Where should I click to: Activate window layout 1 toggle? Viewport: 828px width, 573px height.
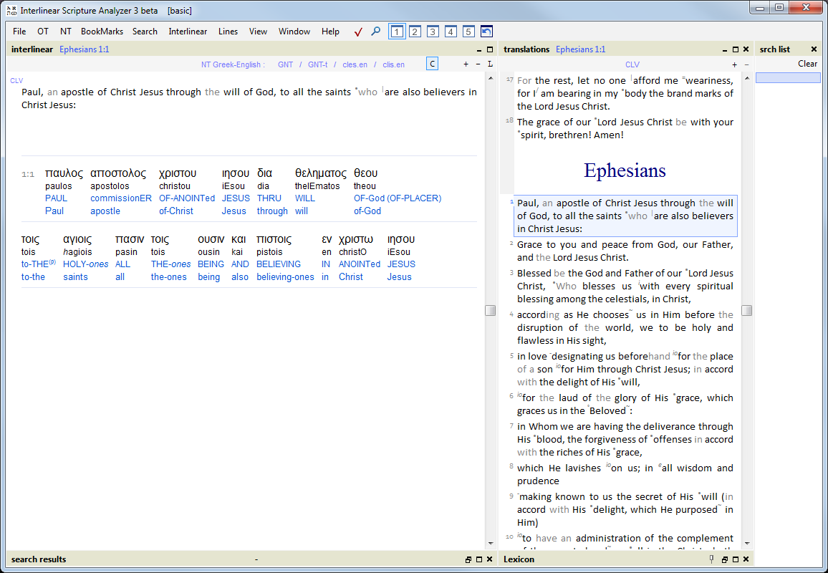397,32
